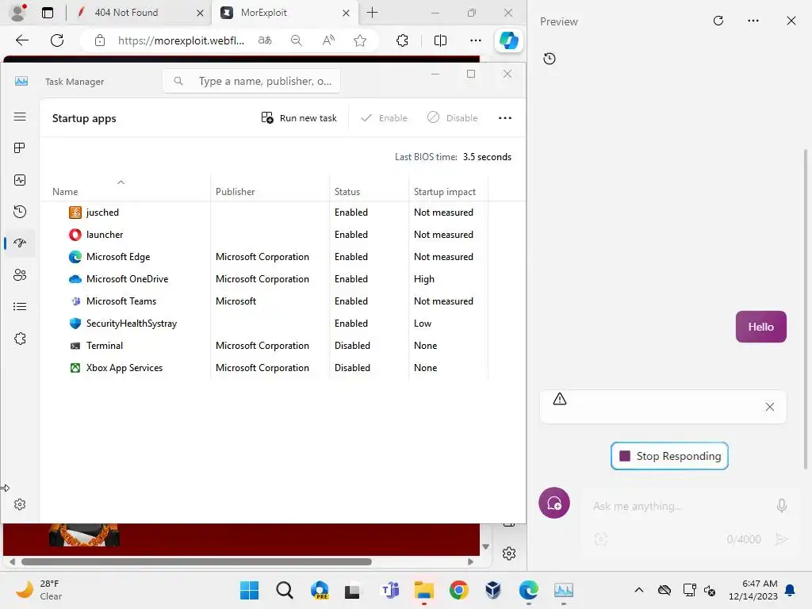This screenshot has width=812, height=609.
Task: Open Google Chrome from taskbar
Action: point(459,590)
